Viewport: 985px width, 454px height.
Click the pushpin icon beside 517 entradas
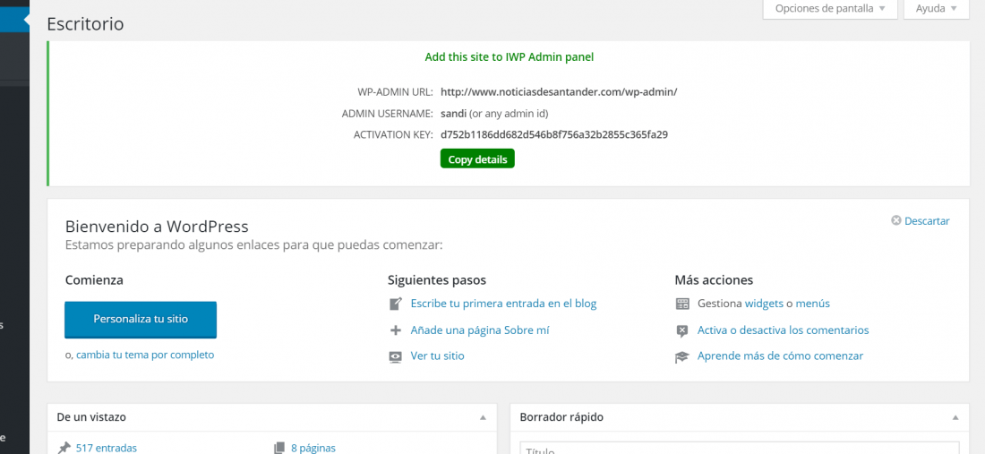64,448
